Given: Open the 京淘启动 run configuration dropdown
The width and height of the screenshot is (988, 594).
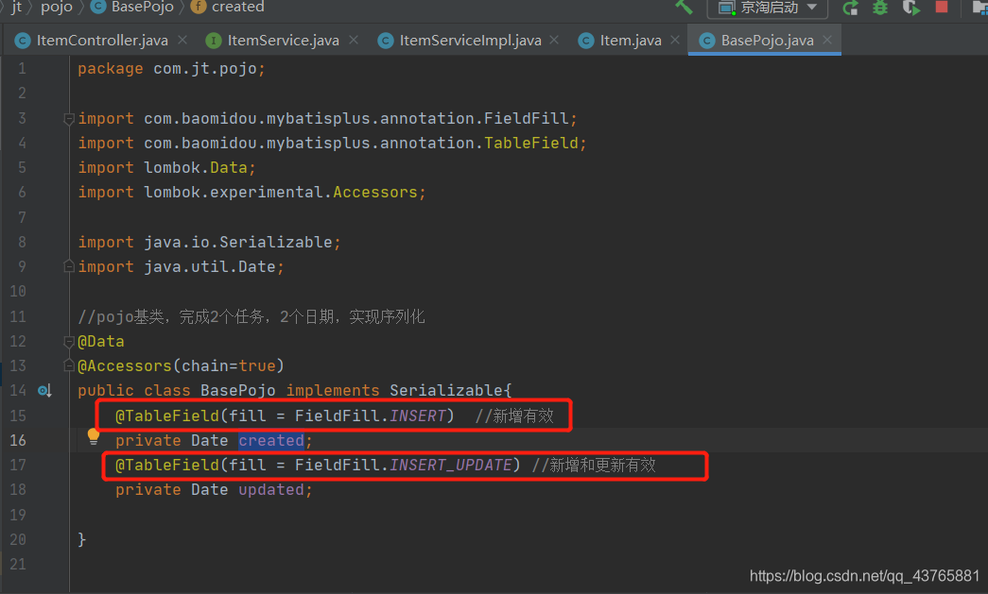Looking at the screenshot, I should [x=768, y=8].
